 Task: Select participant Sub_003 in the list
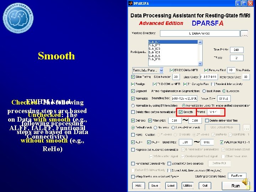coord(173,49)
